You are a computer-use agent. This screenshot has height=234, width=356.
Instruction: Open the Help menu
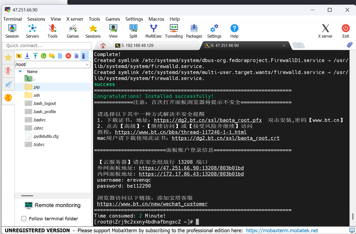[175, 19]
